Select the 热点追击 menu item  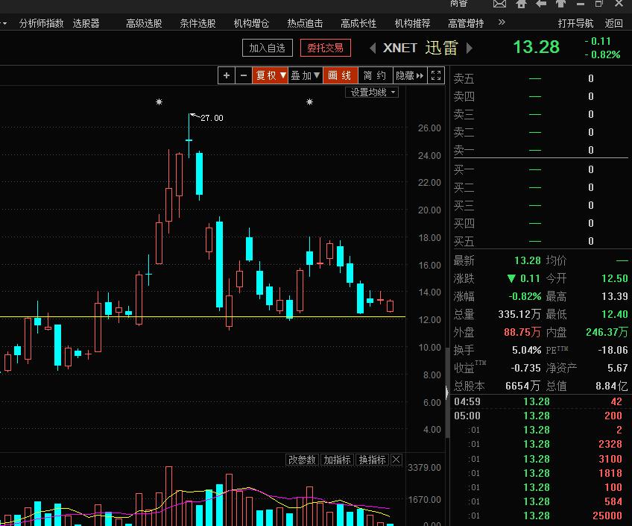coord(305,23)
